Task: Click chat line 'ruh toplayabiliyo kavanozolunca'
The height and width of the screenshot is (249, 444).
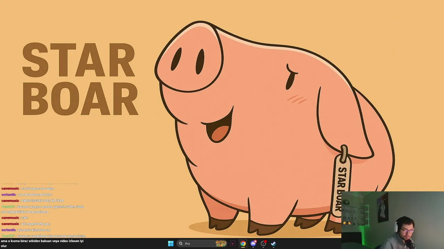Action: (25, 212)
